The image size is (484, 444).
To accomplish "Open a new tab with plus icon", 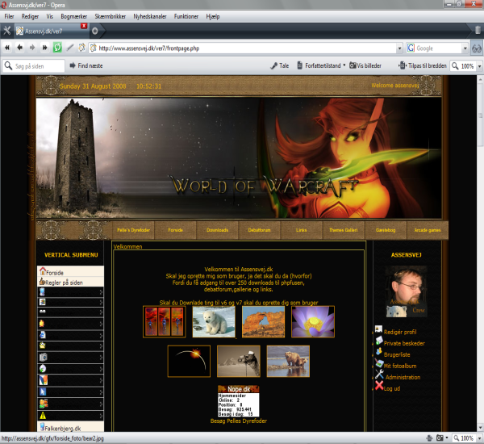I will [x=94, y=31].
